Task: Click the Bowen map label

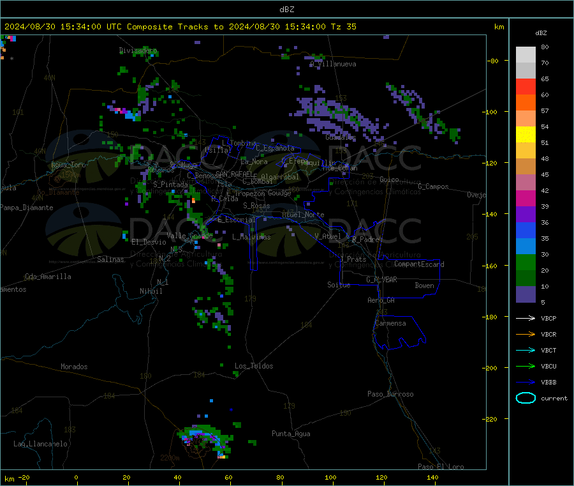Action: 424,285
